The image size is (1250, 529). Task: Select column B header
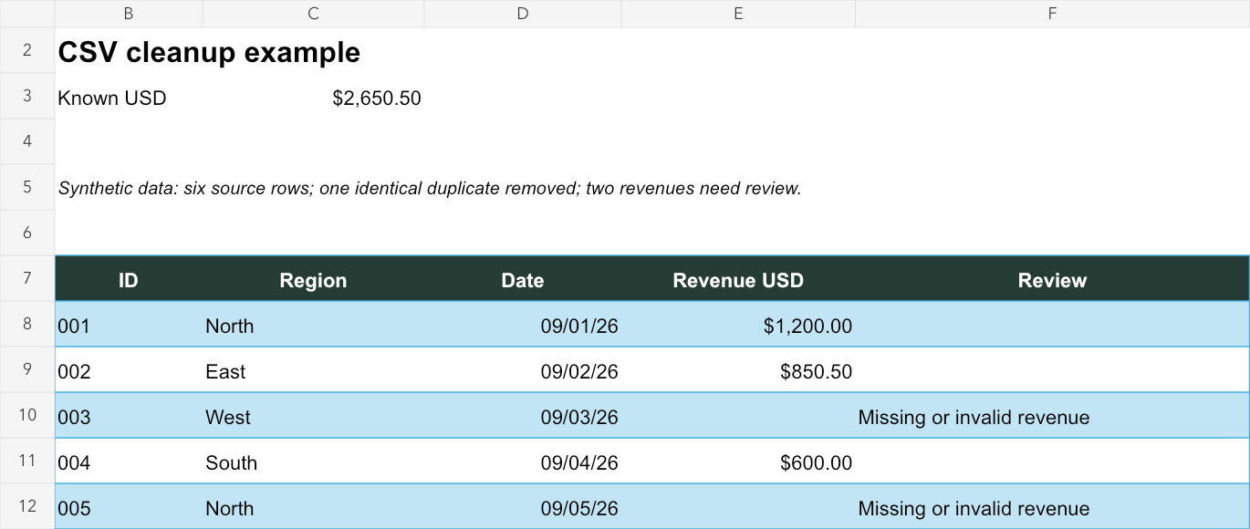(x=129, y=14)
